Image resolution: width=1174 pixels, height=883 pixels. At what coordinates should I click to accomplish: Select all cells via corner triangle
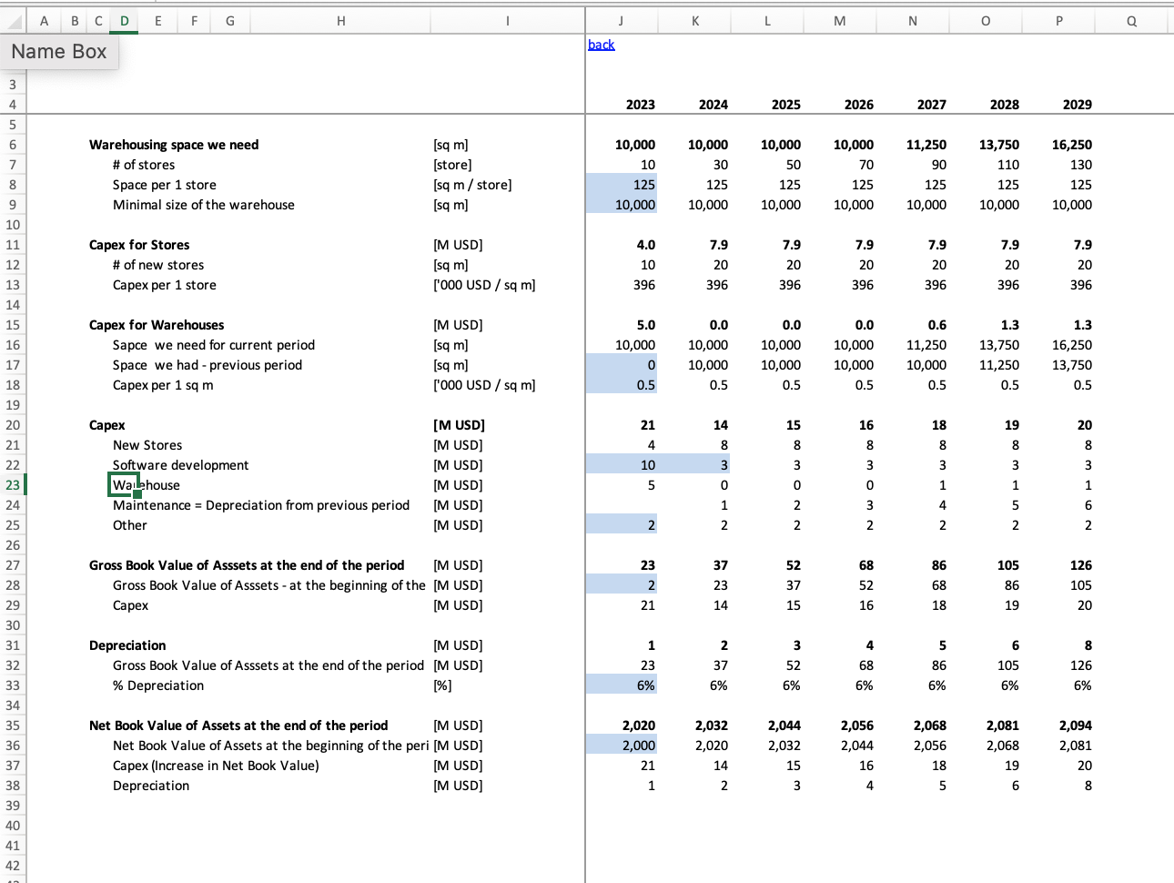(x=14, y=21)
